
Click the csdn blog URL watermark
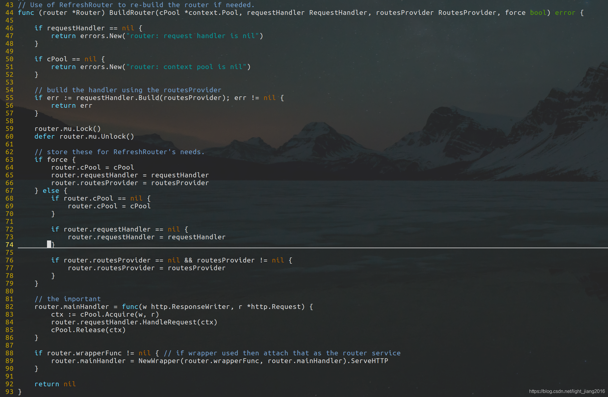567,391
